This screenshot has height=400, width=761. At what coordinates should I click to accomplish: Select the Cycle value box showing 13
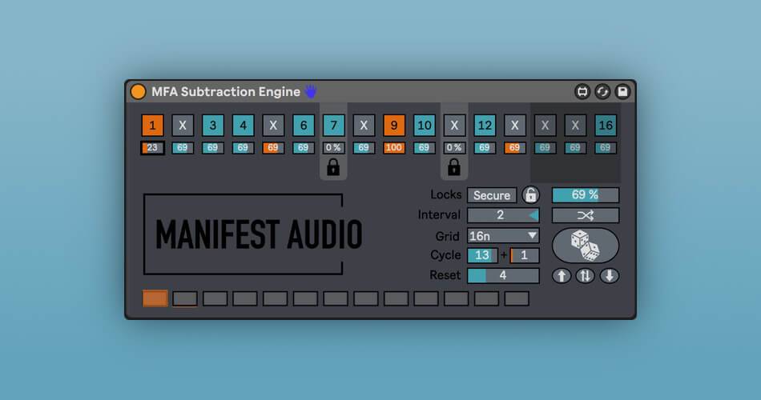point(482,255)
